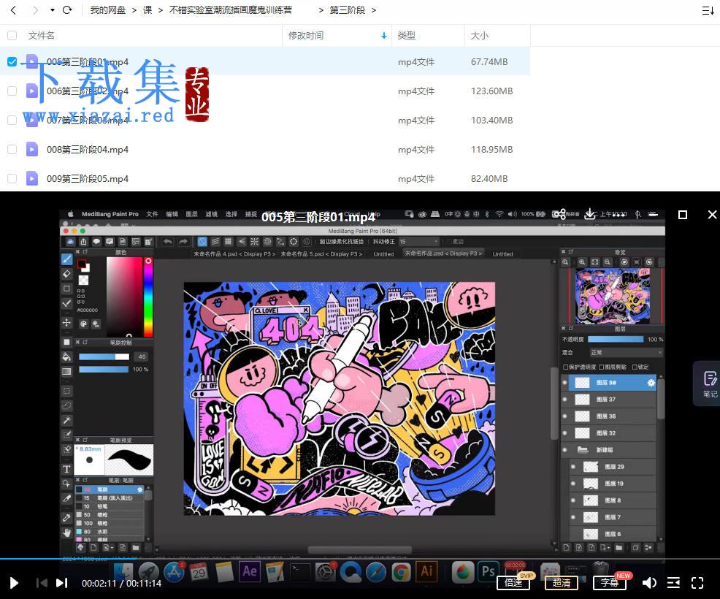
Task: Select the Brush tool in MediBang
Action: (67, 259)
